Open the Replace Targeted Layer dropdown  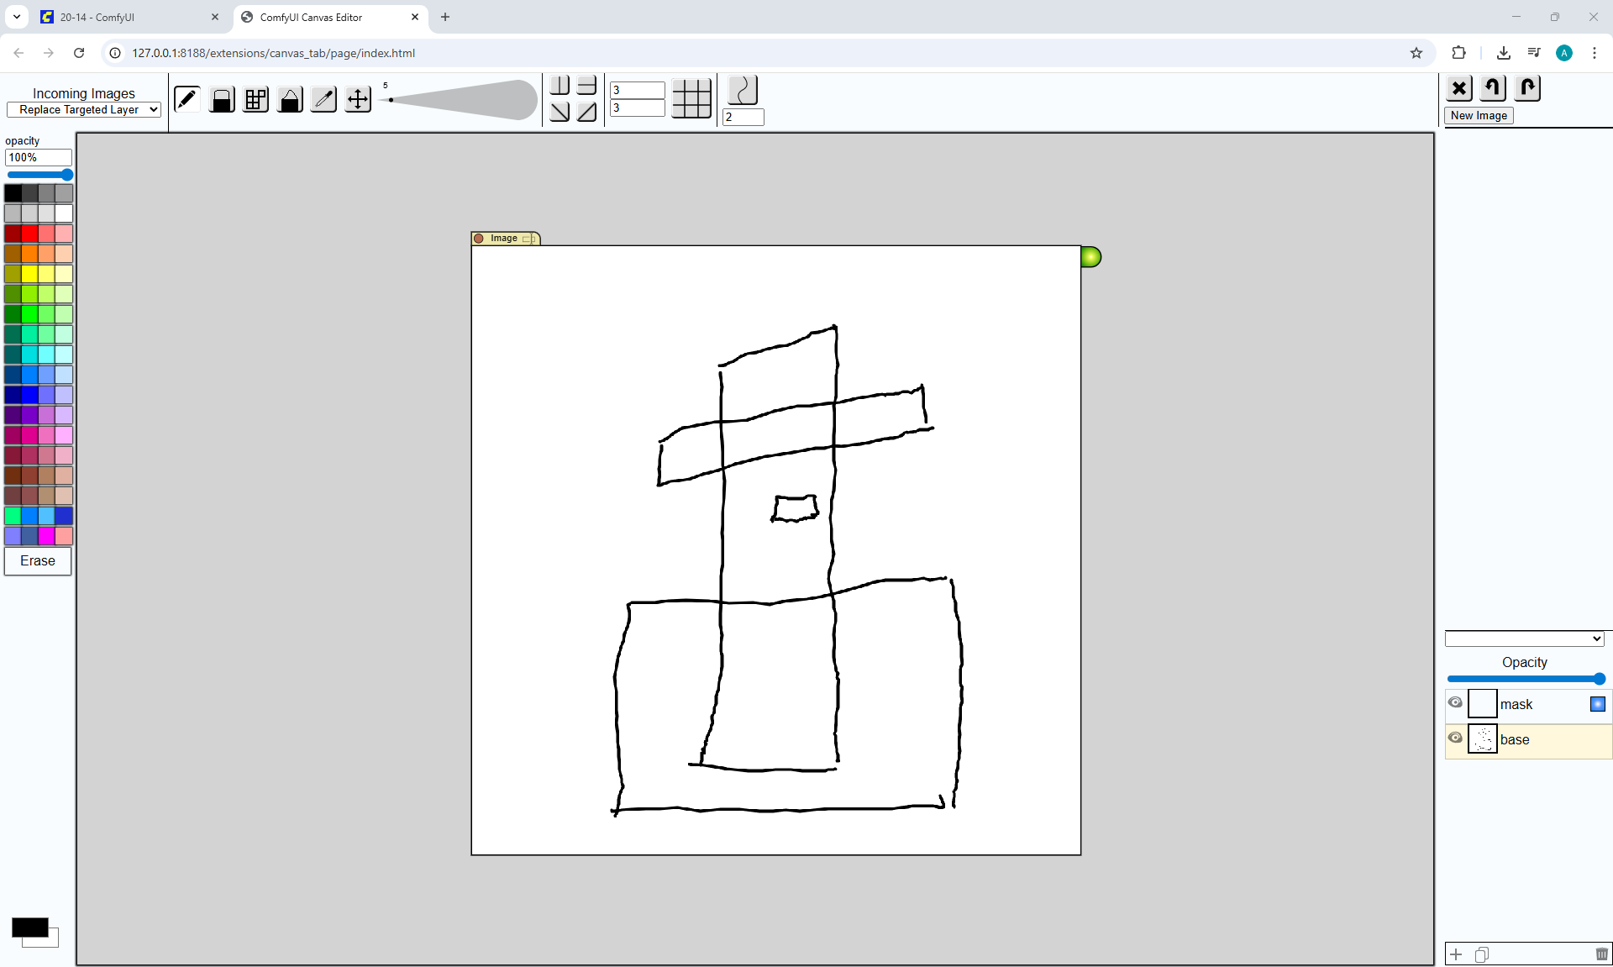pyautogui.click(x=83, y=109)
